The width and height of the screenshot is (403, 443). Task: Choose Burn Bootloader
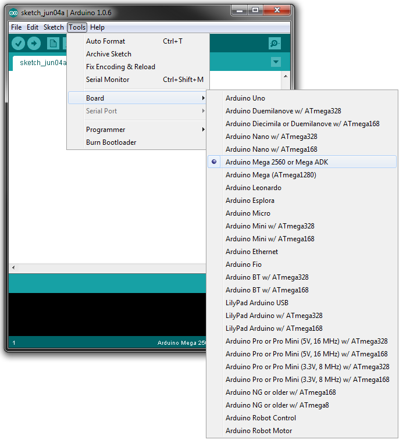(x=137, y=142)
